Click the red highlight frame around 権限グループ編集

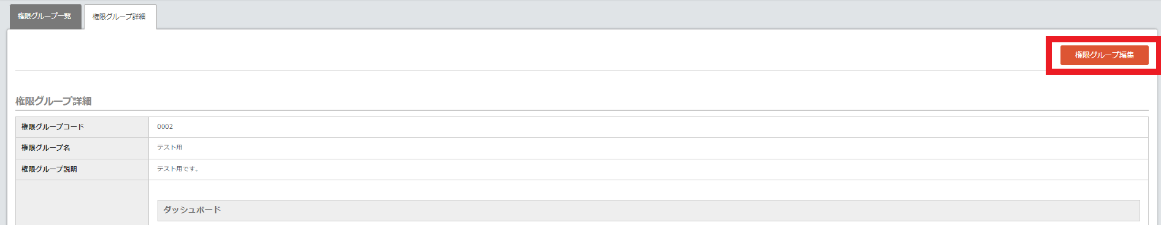click(1103, 38)
